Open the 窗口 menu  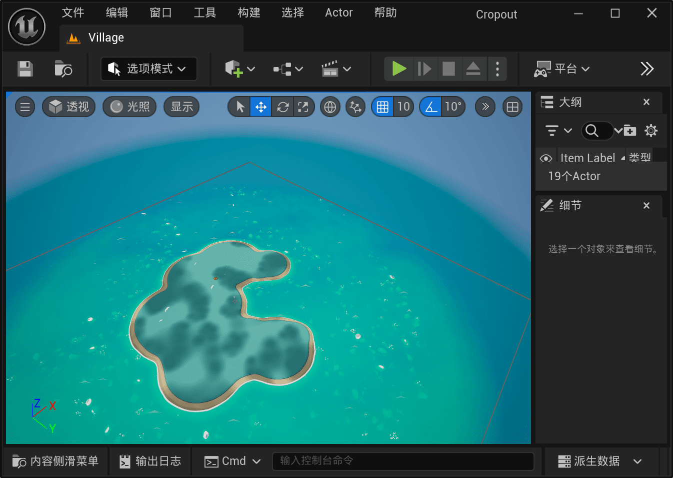tap(161, 13)
